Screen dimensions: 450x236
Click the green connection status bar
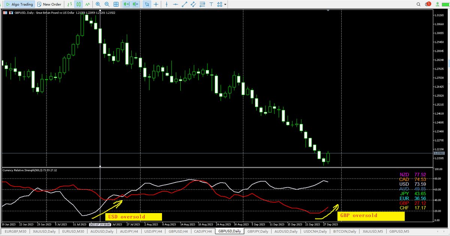click(x=445, y=4)
